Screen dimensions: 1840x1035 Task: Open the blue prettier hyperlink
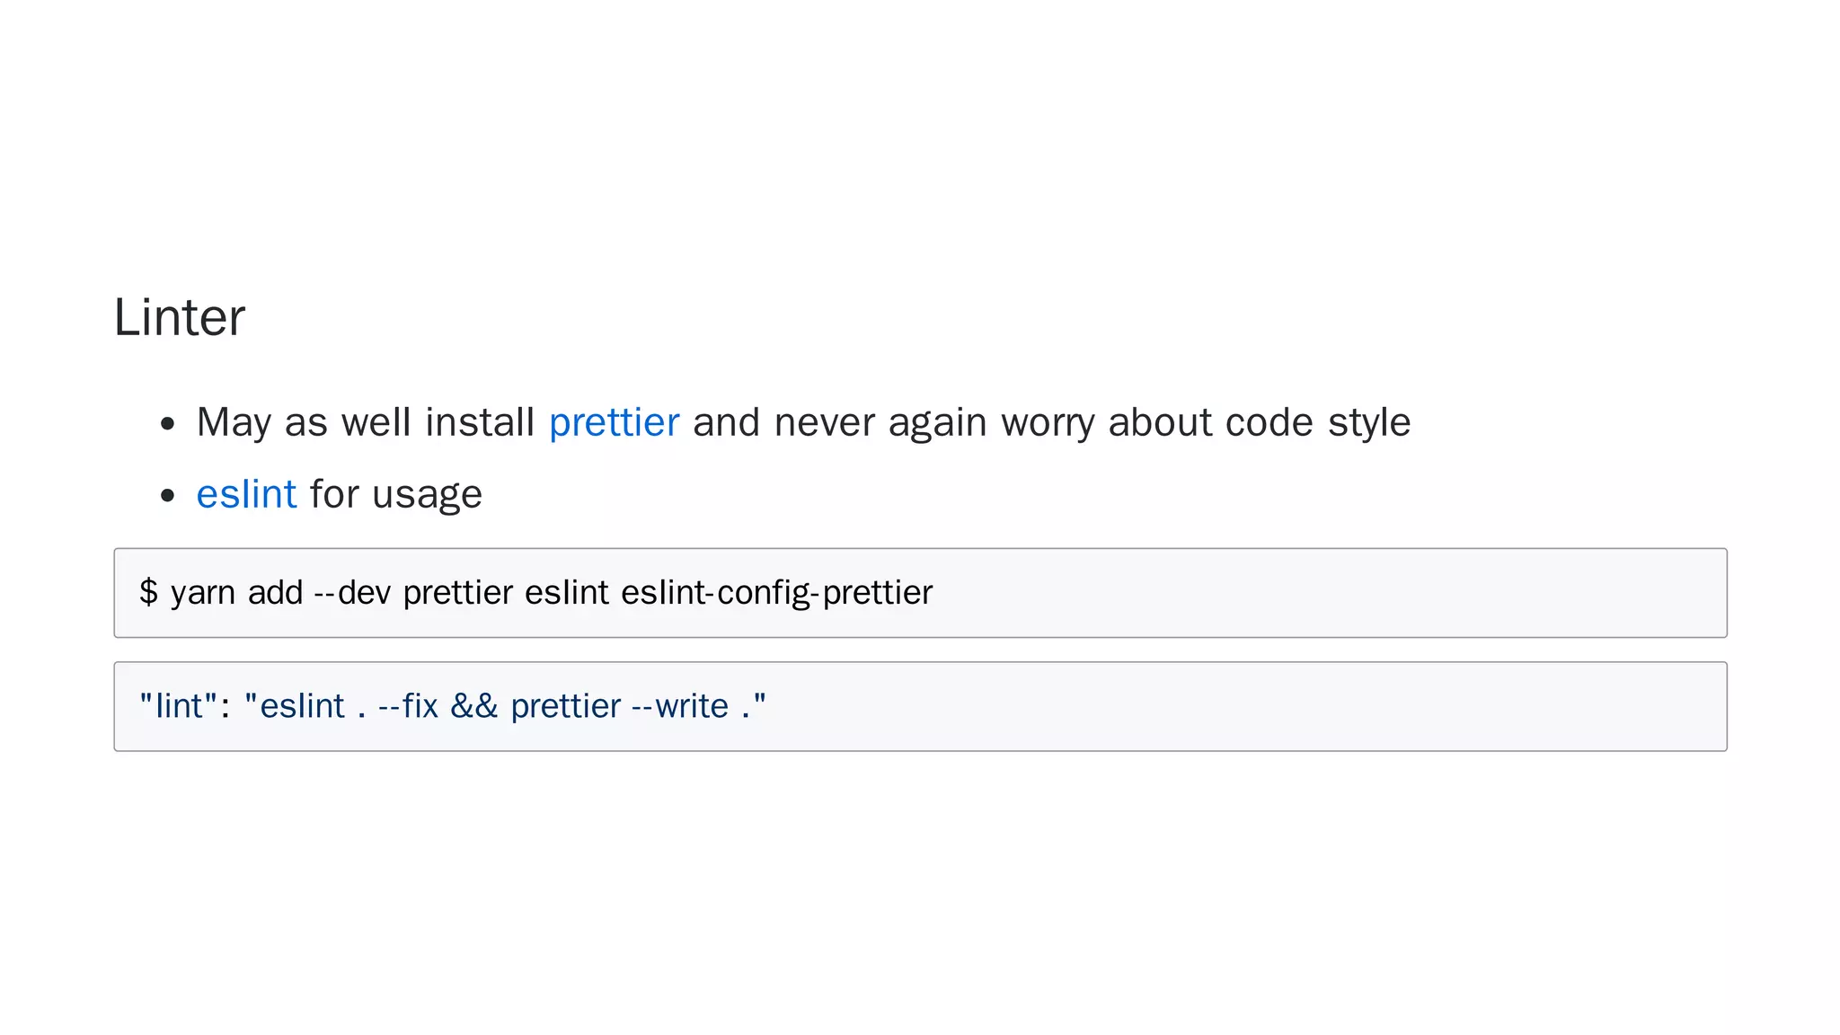[x=614, y=422]
